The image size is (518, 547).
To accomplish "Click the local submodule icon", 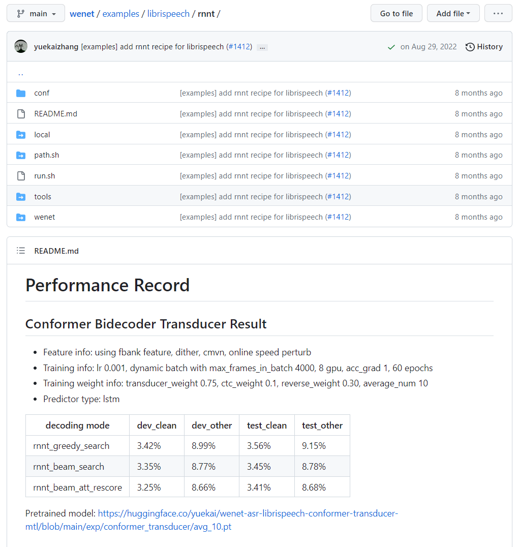I will pos(21,134).
